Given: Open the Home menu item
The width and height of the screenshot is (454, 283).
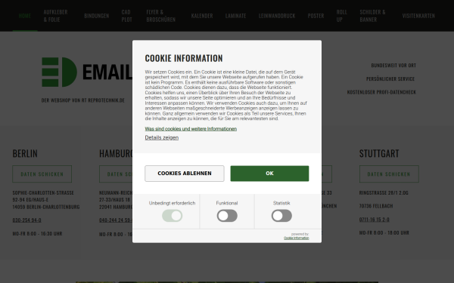Looking at the screenshot, I should (25, 16).
